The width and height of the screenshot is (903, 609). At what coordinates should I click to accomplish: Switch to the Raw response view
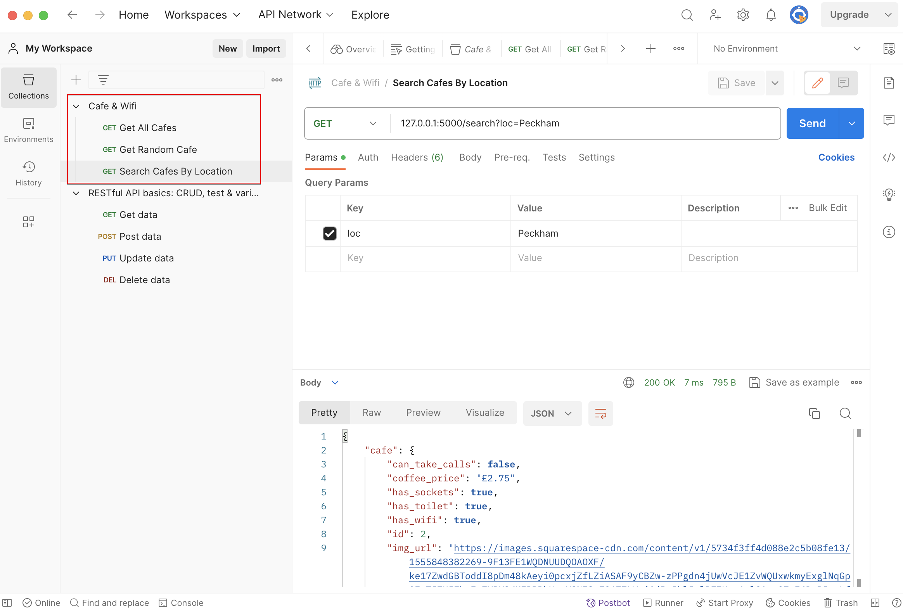pyautogui.click(x=371, y=412)
